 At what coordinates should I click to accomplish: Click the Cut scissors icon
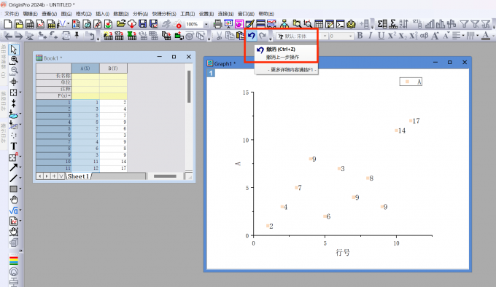(x=219, y=36)
